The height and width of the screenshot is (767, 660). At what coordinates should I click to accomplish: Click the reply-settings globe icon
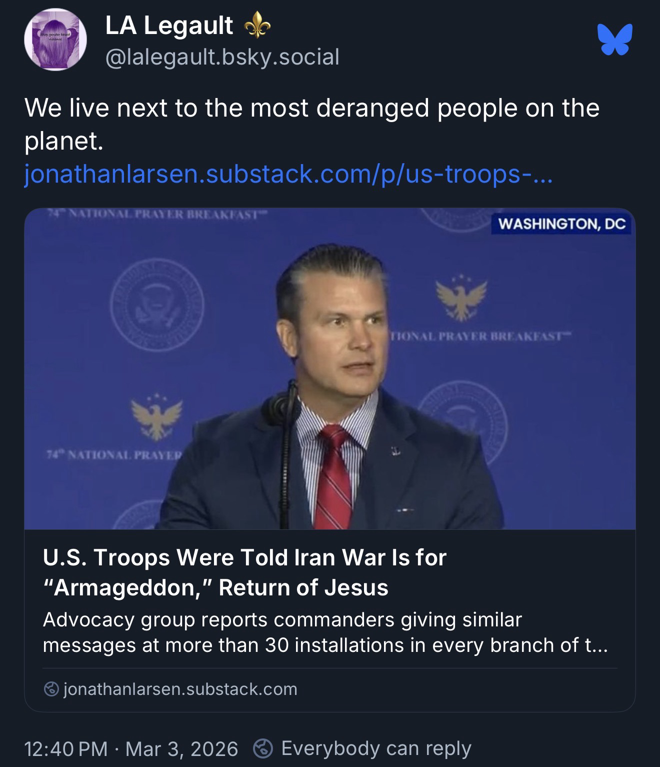point(262,748)
